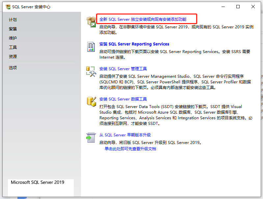Open 从 SQL Server 早期版本升级 link

click(x=125, y=135)
